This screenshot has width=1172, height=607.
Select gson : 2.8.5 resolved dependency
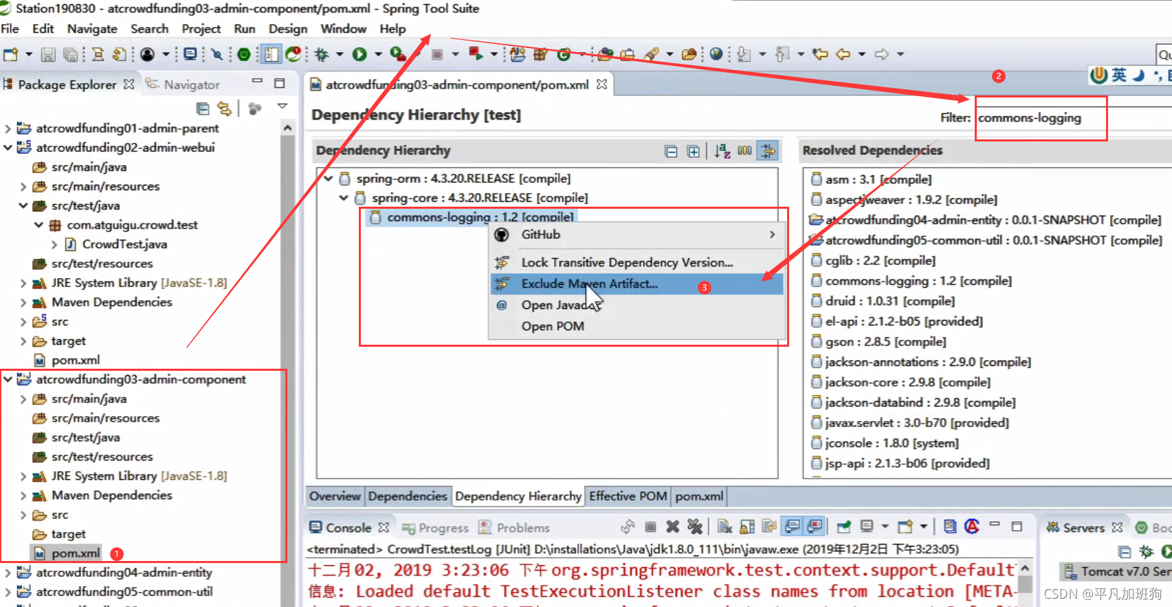pos(878,341)
